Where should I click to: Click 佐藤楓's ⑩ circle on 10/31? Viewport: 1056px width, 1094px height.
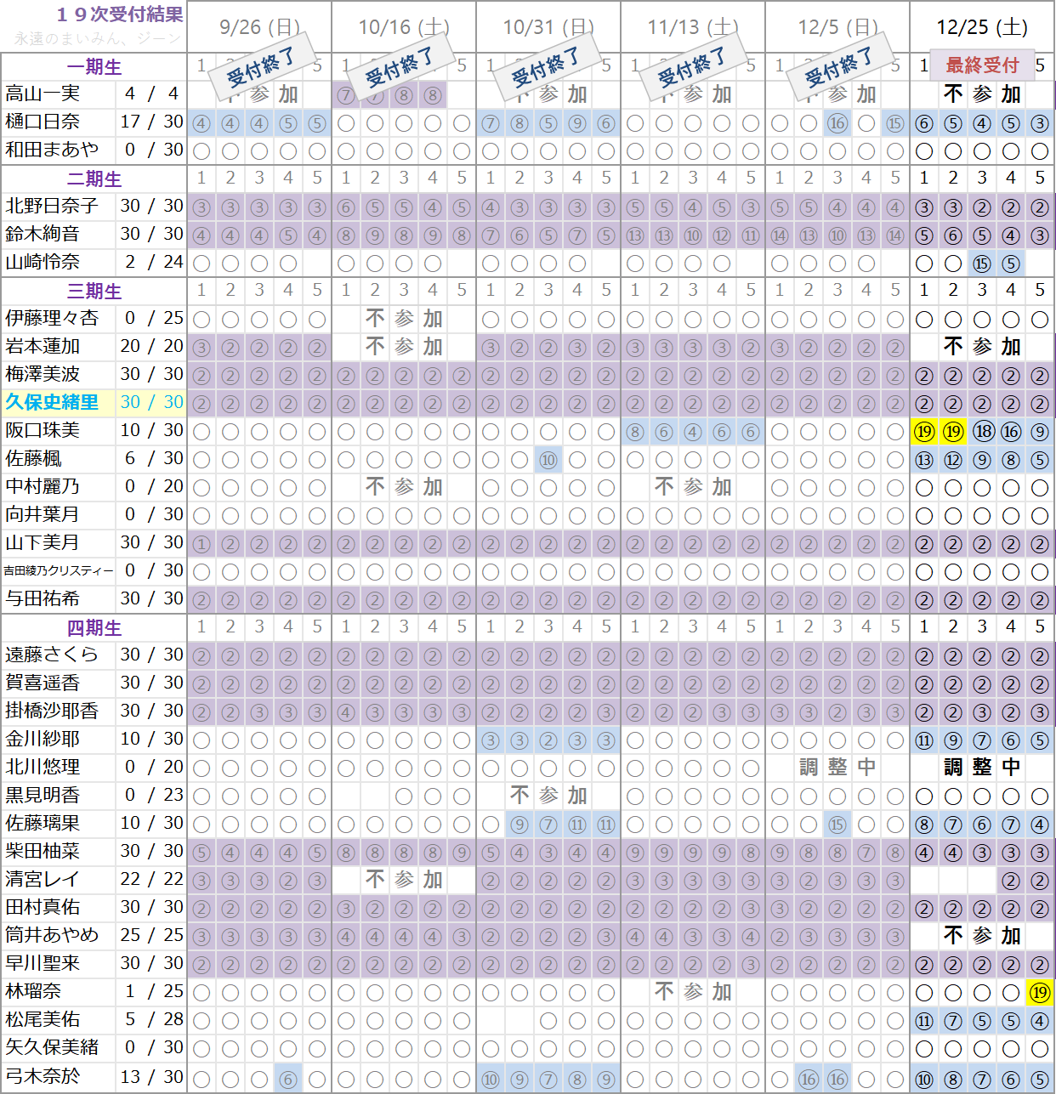[548, 460]
